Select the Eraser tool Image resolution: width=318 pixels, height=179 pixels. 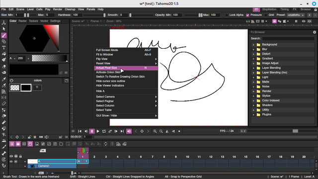[x=3, y=66]
